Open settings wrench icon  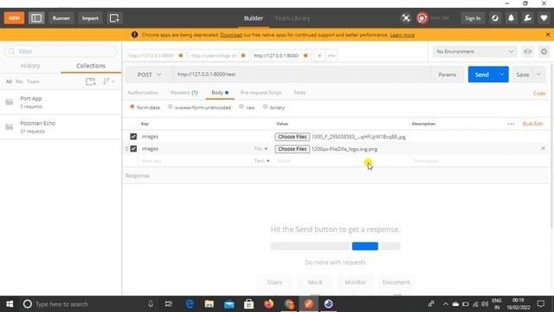point(527,18)
